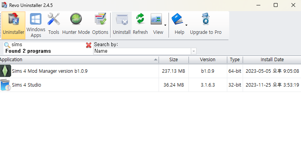301x157 pixels.
Task: Switch to Windows Apps view
Action: coord(36,25)
